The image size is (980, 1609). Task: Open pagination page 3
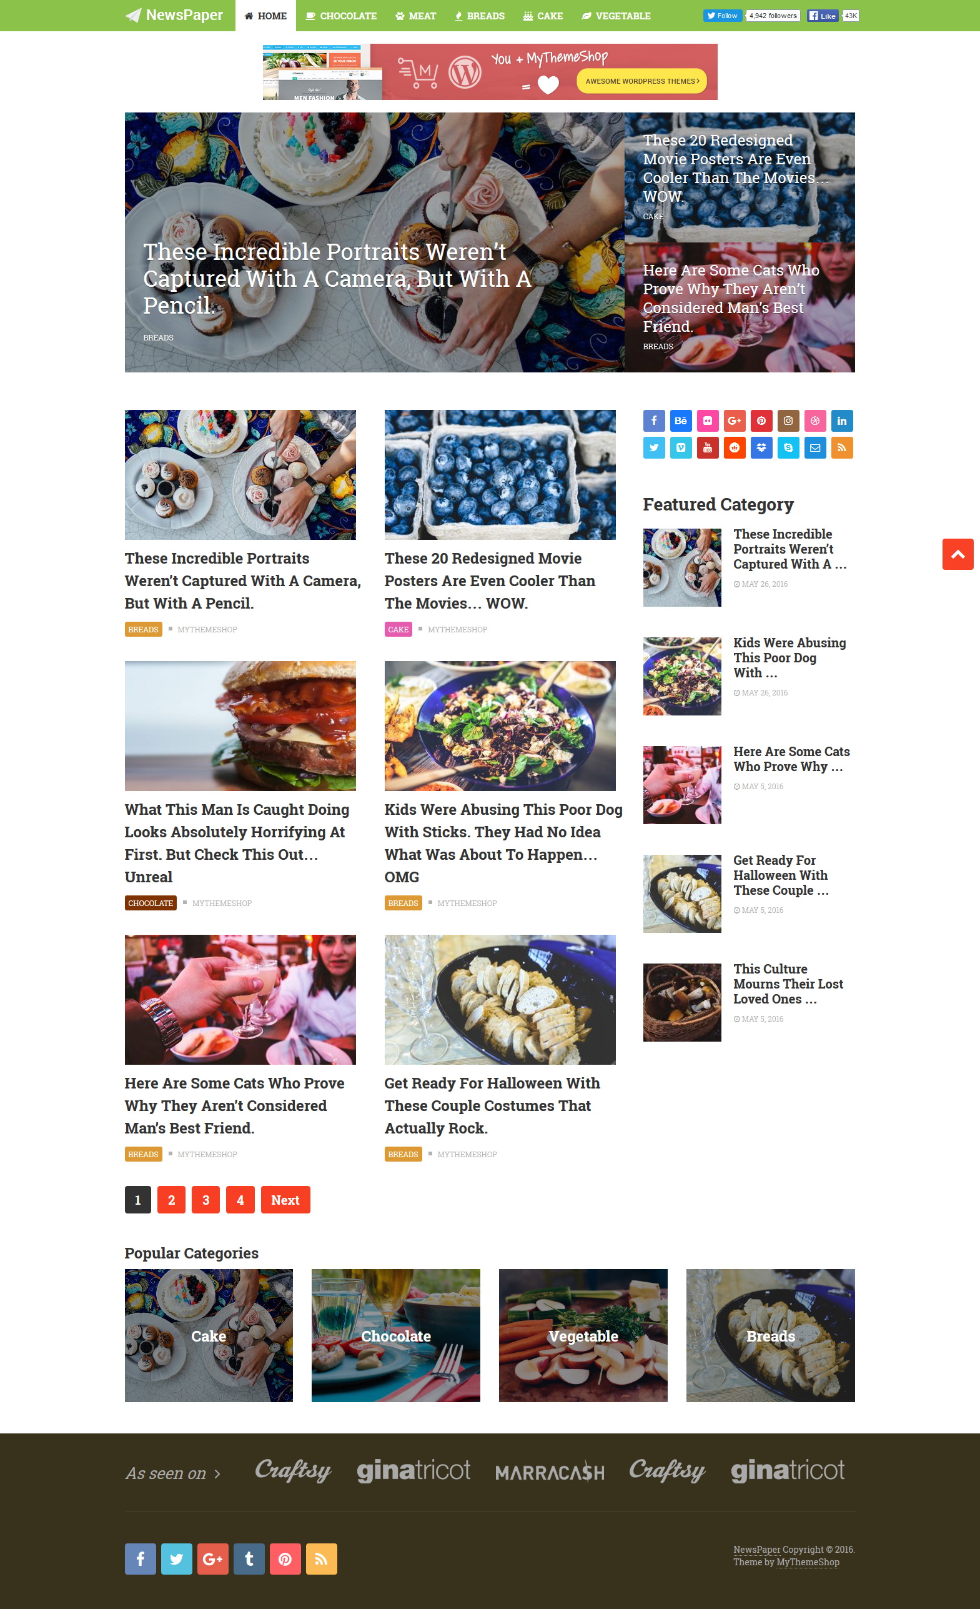(205, 1200)
